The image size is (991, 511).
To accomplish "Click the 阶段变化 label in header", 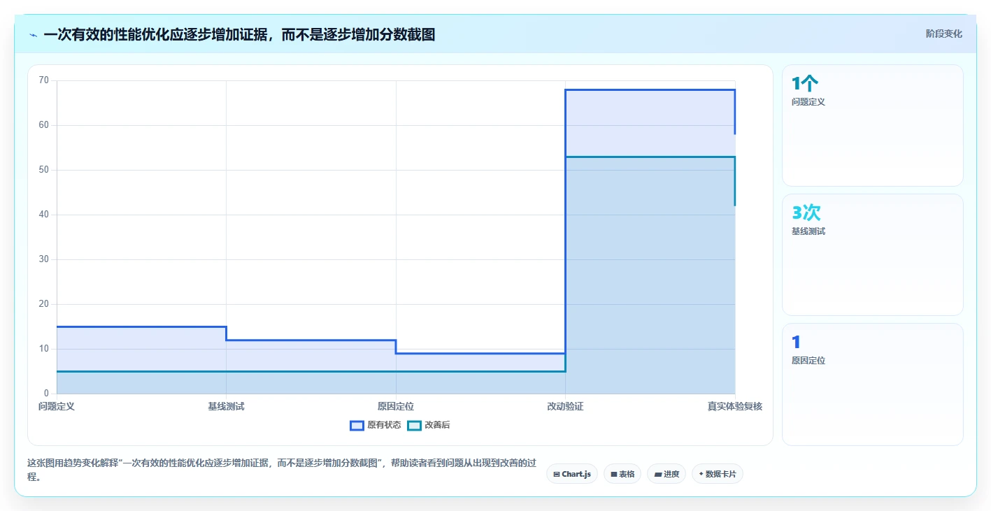I will click(x=944, y=34).
